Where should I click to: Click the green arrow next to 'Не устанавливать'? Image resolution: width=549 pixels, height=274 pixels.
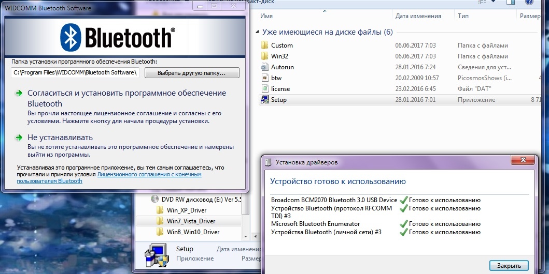pyautogui.click(x=18, y=138)
